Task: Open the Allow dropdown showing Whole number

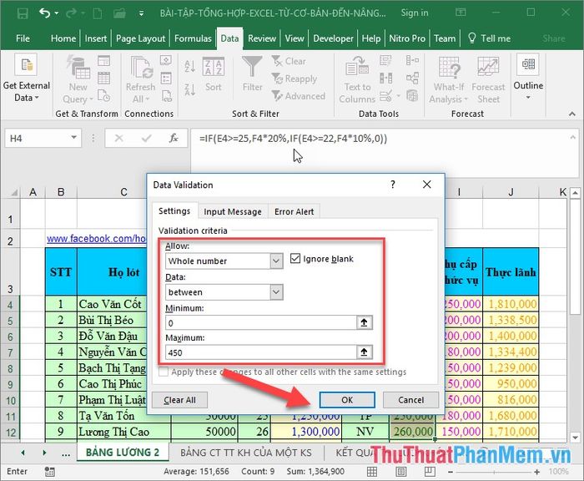Action: (x=276, y=261)
